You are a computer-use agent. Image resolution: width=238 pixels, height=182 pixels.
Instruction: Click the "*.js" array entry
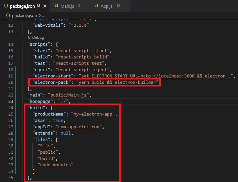pos(45,146)
